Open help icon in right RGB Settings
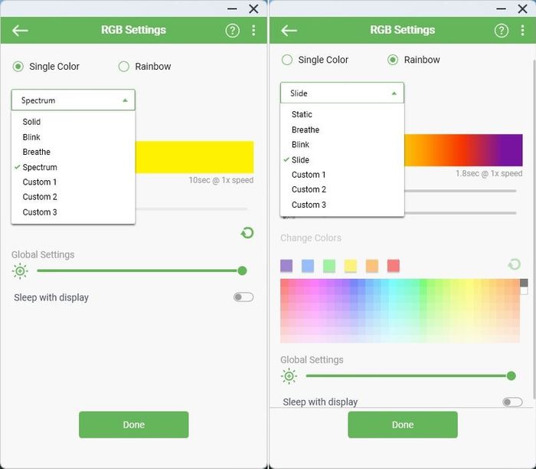 [x=502, y=31]
